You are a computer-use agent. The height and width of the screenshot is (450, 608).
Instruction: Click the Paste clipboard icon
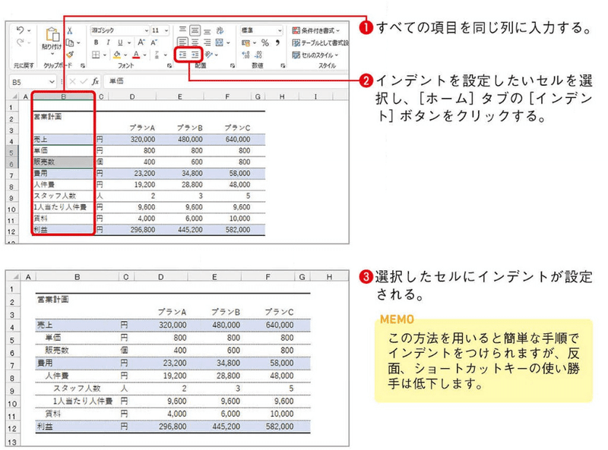tap(52, 34)
